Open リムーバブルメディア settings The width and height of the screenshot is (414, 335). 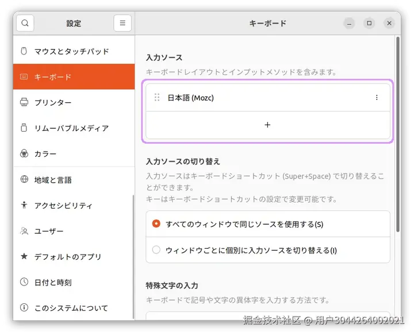pyautogui.click(x=74, y=128)
